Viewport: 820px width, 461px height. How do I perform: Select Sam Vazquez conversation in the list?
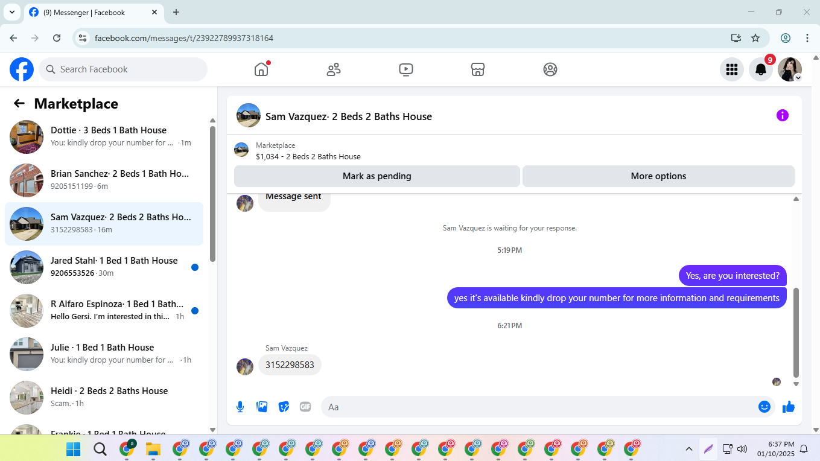tap(104, 224)
